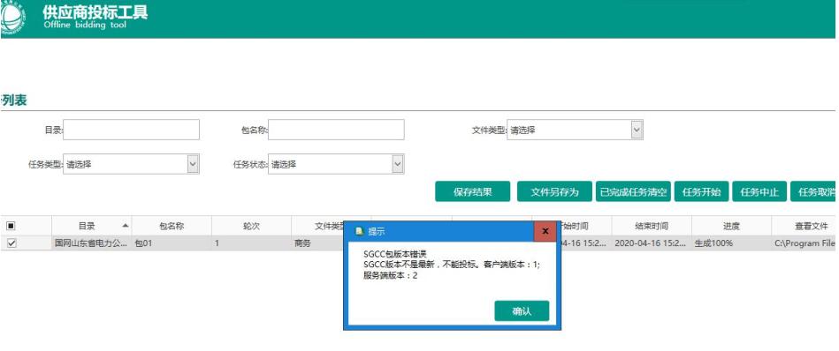Image resolution: width=839 pixels, height=351 pixels.
Task: Click the round number 1 cell
Action: pyautogui.click(x=251, y=243)
